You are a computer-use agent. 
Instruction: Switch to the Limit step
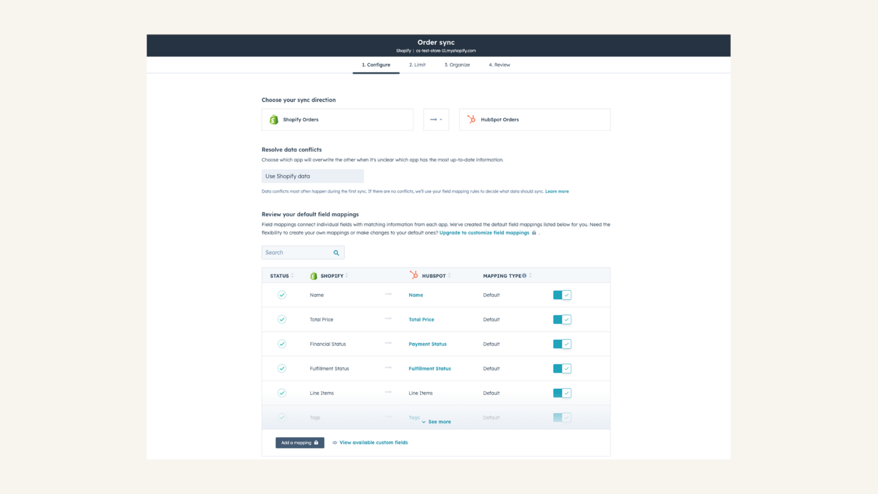coord(417,65)
